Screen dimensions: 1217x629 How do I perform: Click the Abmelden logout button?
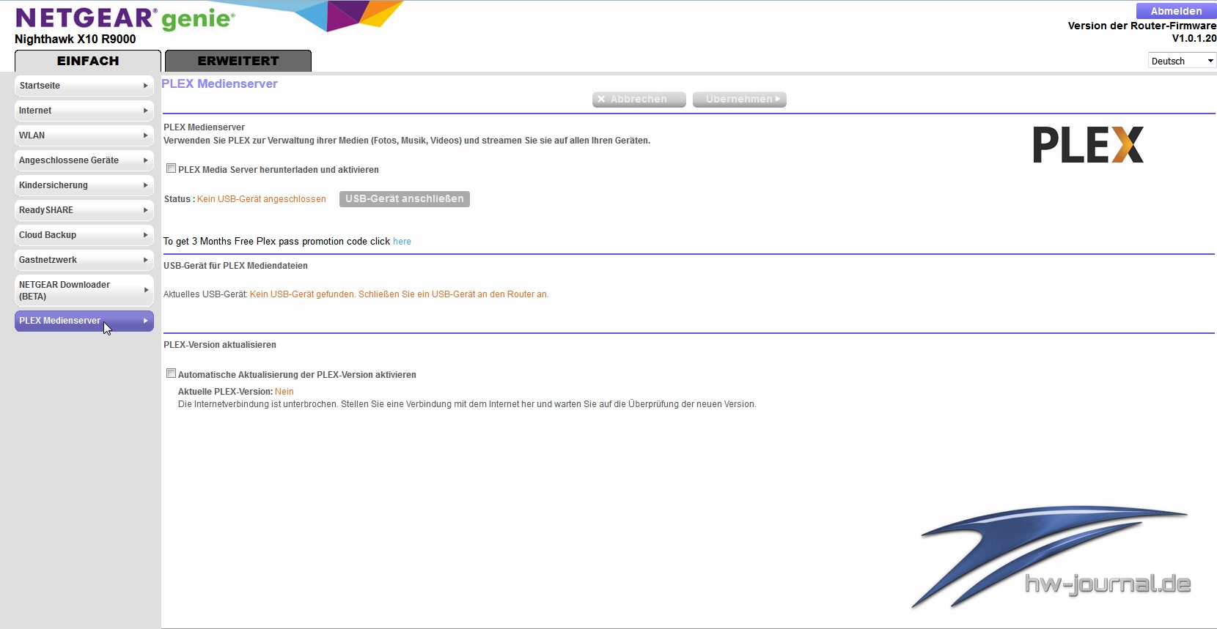pos(1175,11)
